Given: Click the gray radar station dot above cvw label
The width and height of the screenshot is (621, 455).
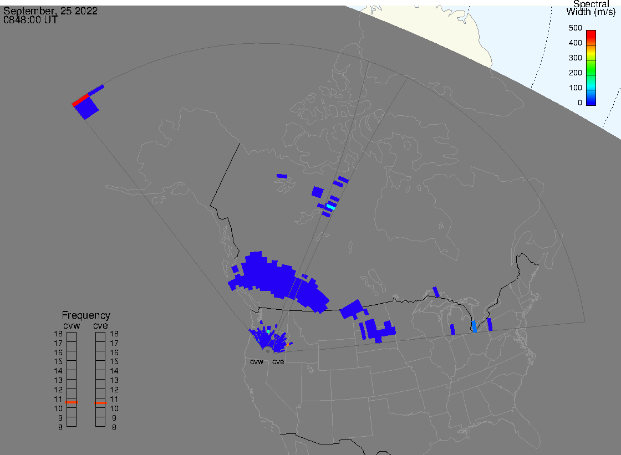Looking at the screenshot, I should tap(268, 351).
